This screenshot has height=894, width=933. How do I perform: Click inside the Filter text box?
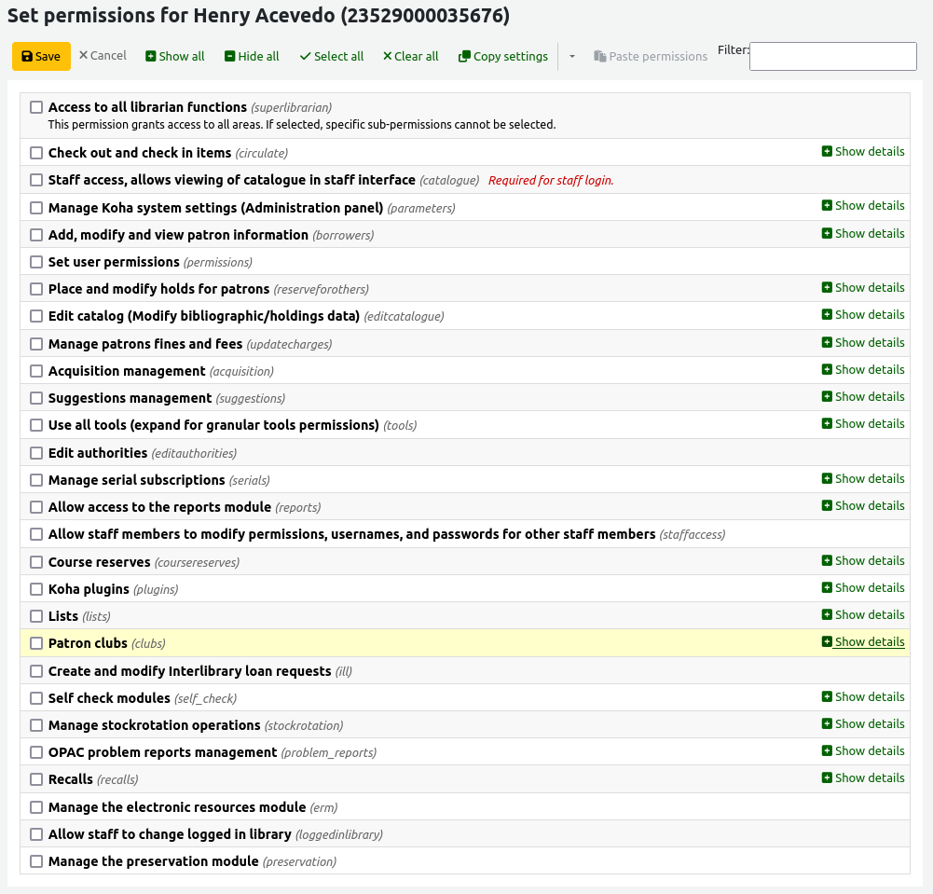pos(832,56)
